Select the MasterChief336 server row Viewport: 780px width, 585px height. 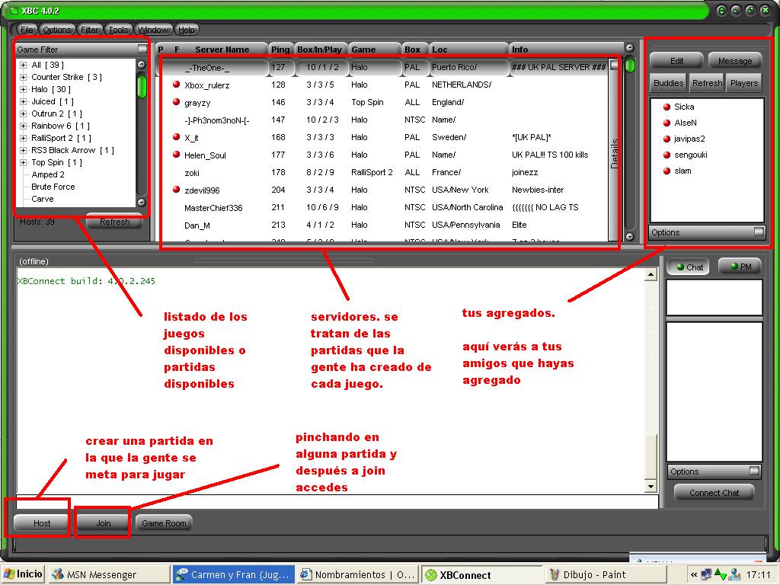pyautogui.click(x=384, y=207)
